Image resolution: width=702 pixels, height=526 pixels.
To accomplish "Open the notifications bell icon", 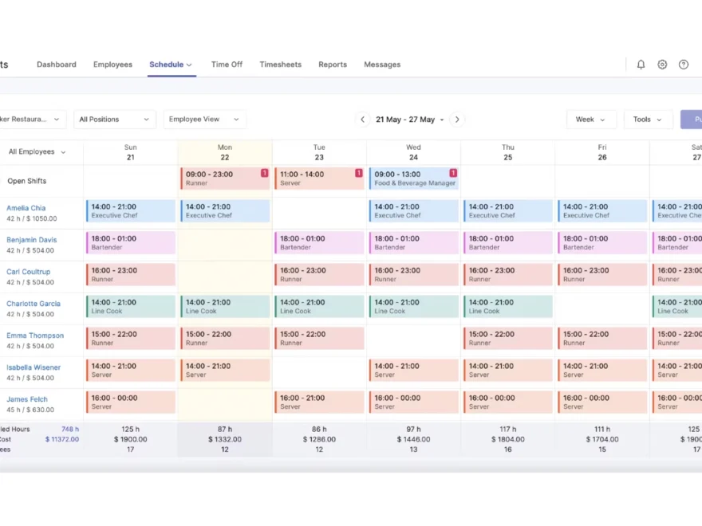I will click(641, 65).
